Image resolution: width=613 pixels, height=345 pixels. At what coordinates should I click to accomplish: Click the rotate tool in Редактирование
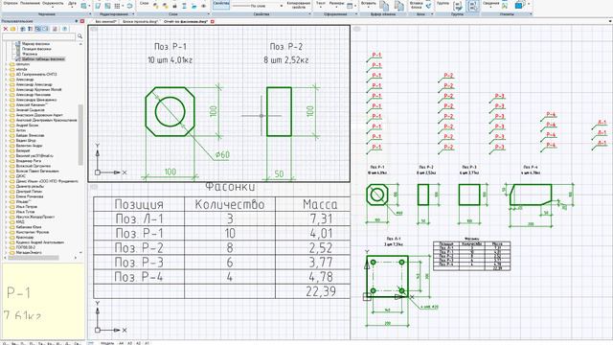[129, 6]
